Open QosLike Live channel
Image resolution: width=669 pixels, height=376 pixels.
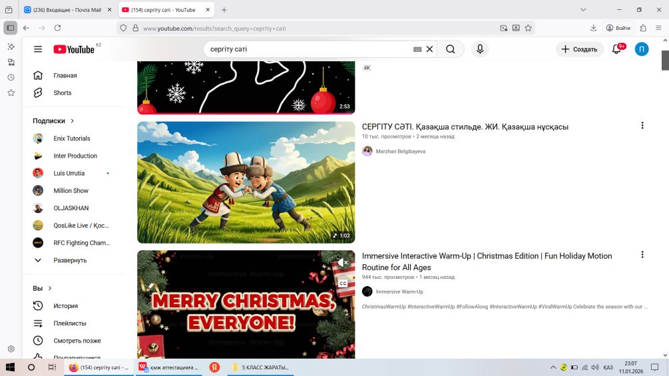(73, 226)
